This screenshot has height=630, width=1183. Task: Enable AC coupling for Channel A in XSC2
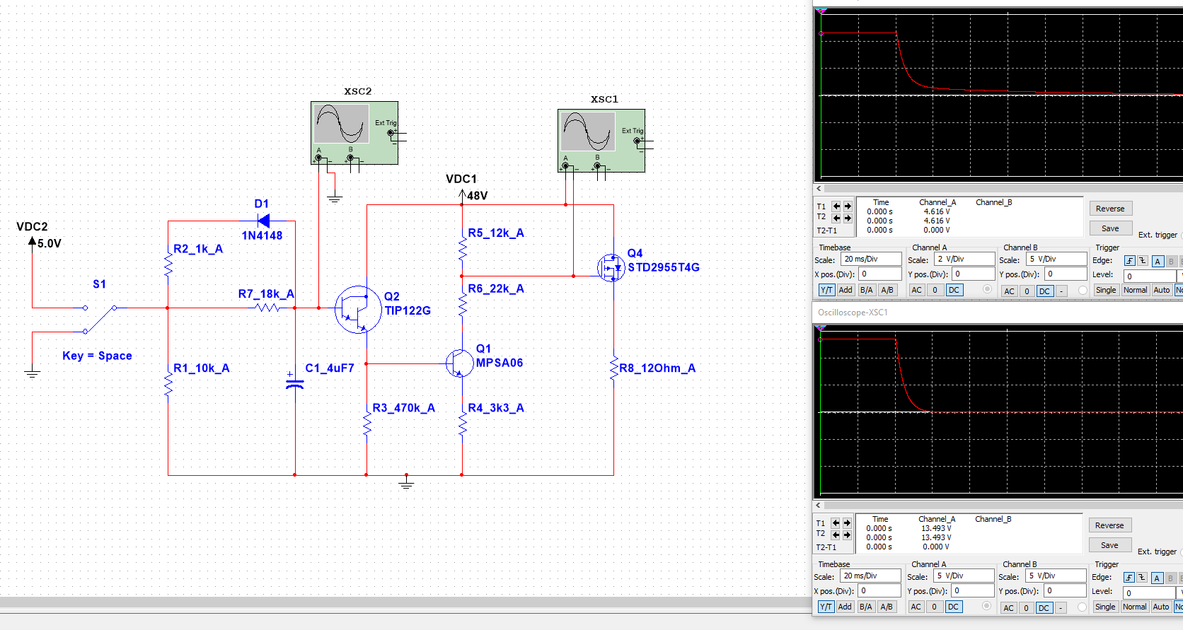click(916, 290)
